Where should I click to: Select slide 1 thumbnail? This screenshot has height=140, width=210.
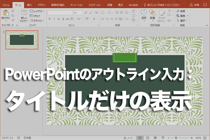pyautogui.click(x=22, y=40)
